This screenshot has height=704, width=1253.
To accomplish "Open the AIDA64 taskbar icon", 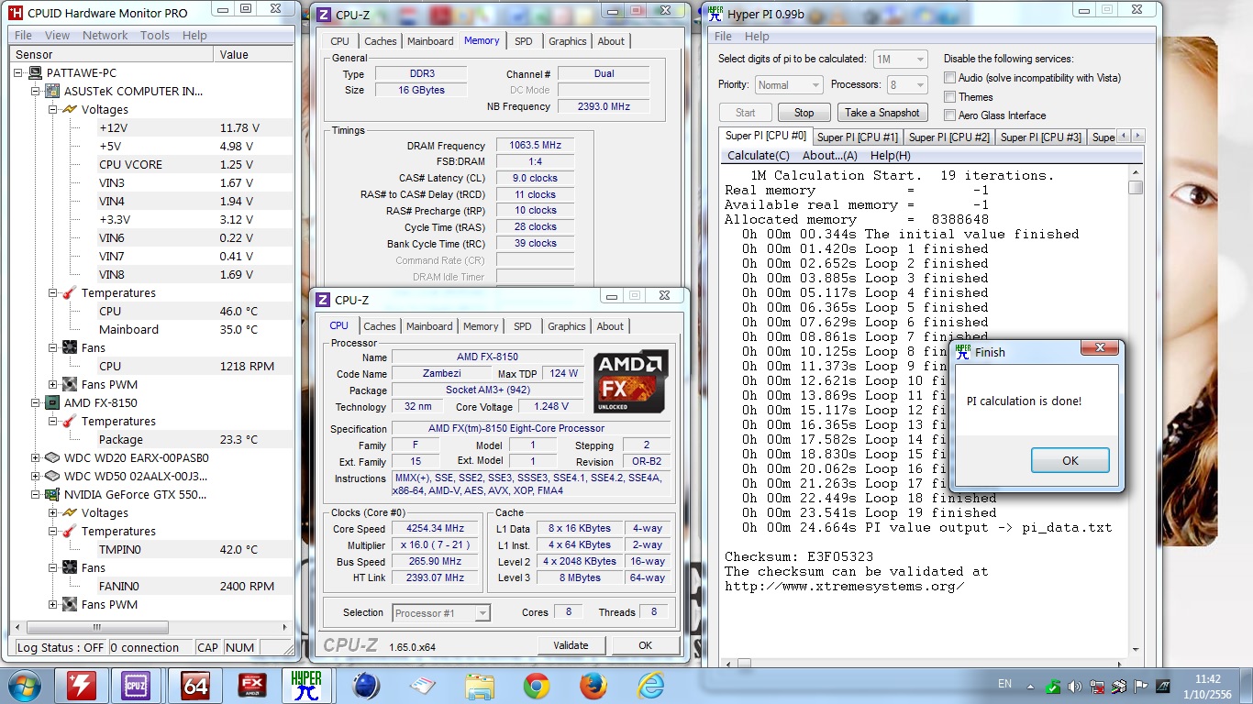I will coord(195,685).
